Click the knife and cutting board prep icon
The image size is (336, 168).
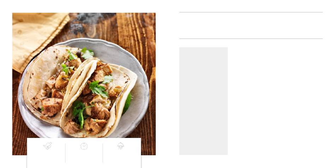click(x=47, y=146)
